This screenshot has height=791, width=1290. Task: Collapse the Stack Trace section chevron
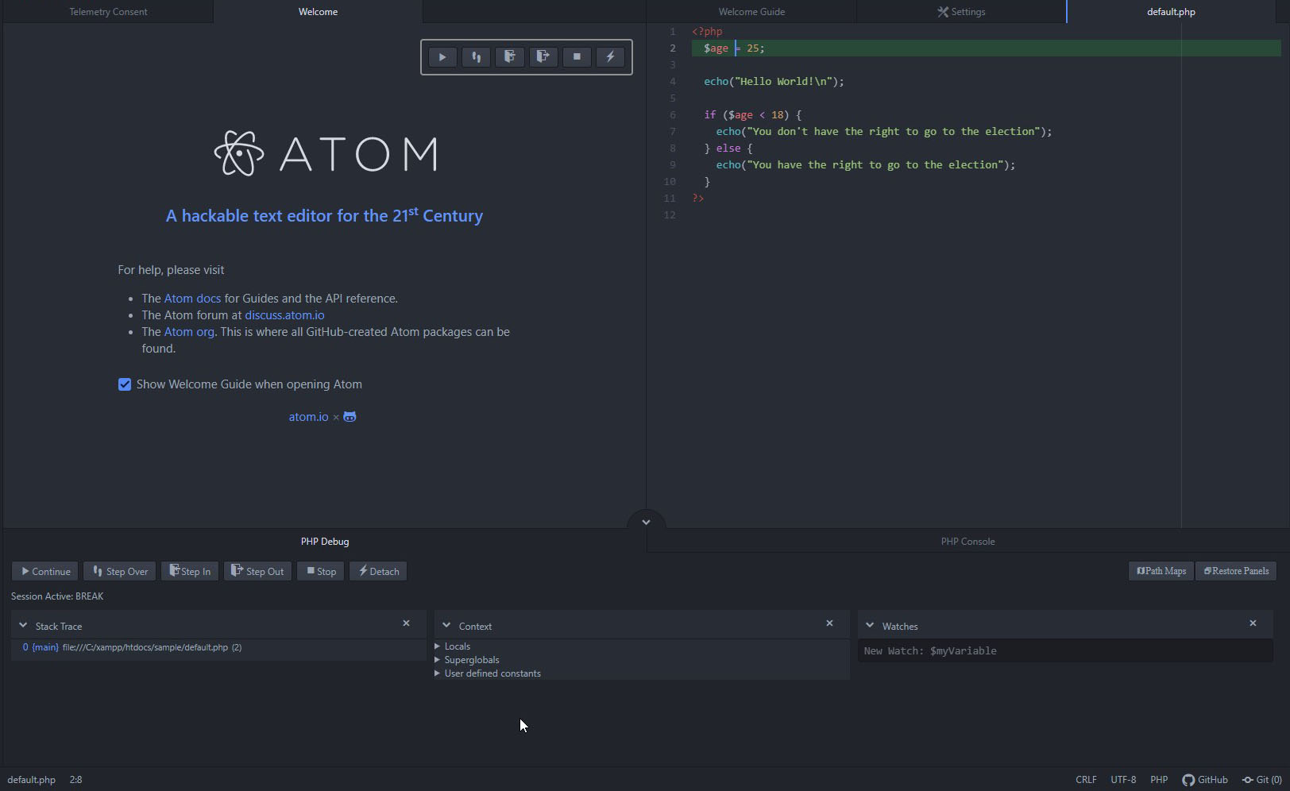point(23,626)
